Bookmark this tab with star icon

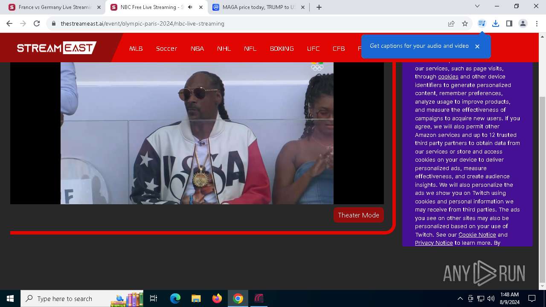click(x=465, y=23)
